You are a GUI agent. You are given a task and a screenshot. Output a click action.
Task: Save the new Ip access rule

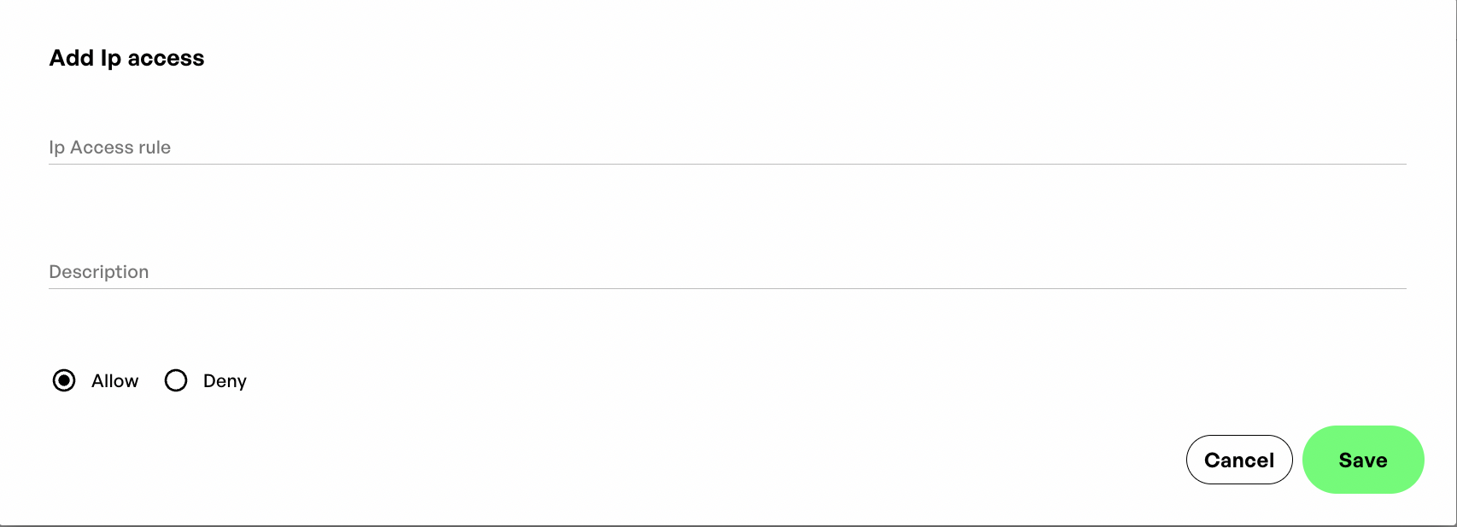(1363, 460)
